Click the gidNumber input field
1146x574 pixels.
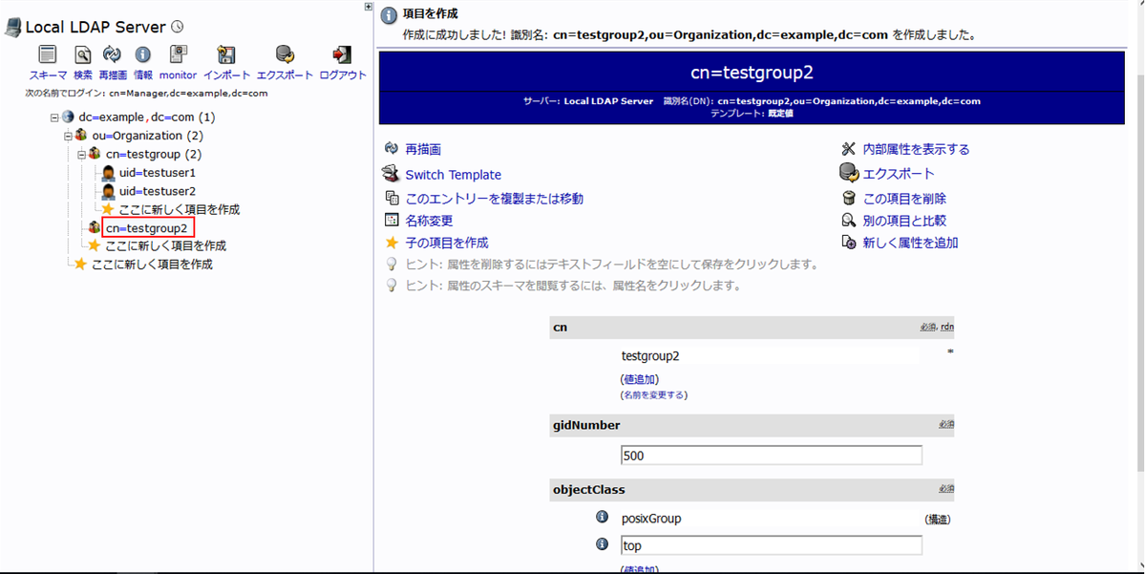(x=771, y=456)
